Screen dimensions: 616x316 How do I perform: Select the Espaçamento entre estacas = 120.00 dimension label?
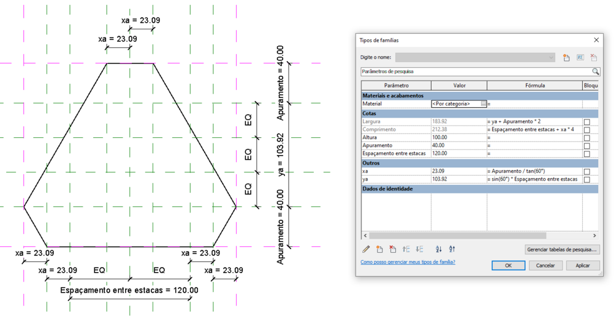(129, 290)
